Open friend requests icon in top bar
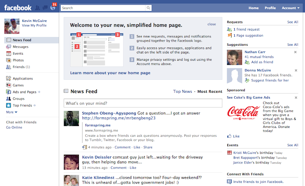The image size is (305, 186). point(37,8)
